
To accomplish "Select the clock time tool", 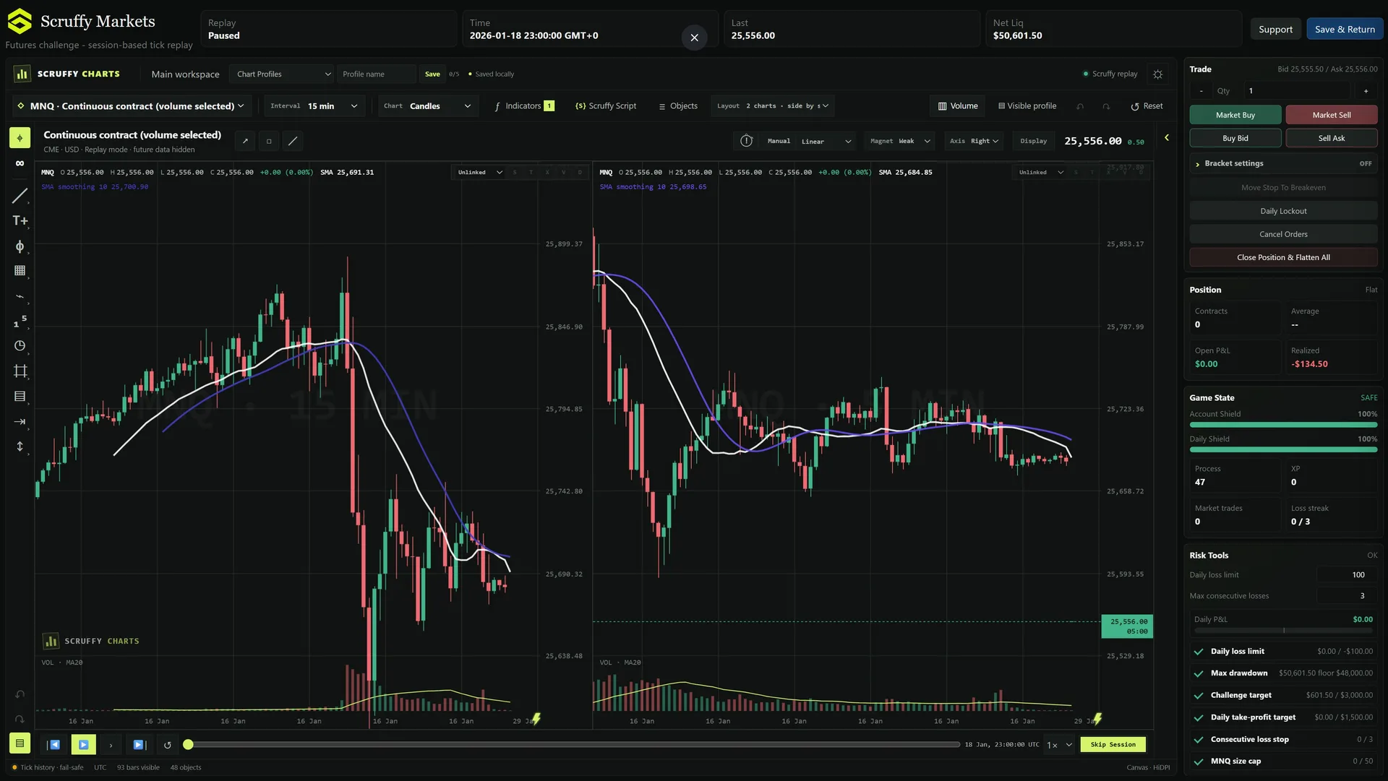I will click(20, 346).
